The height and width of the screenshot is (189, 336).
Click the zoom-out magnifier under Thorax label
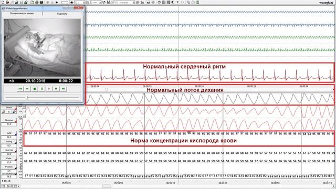[14, 112]
